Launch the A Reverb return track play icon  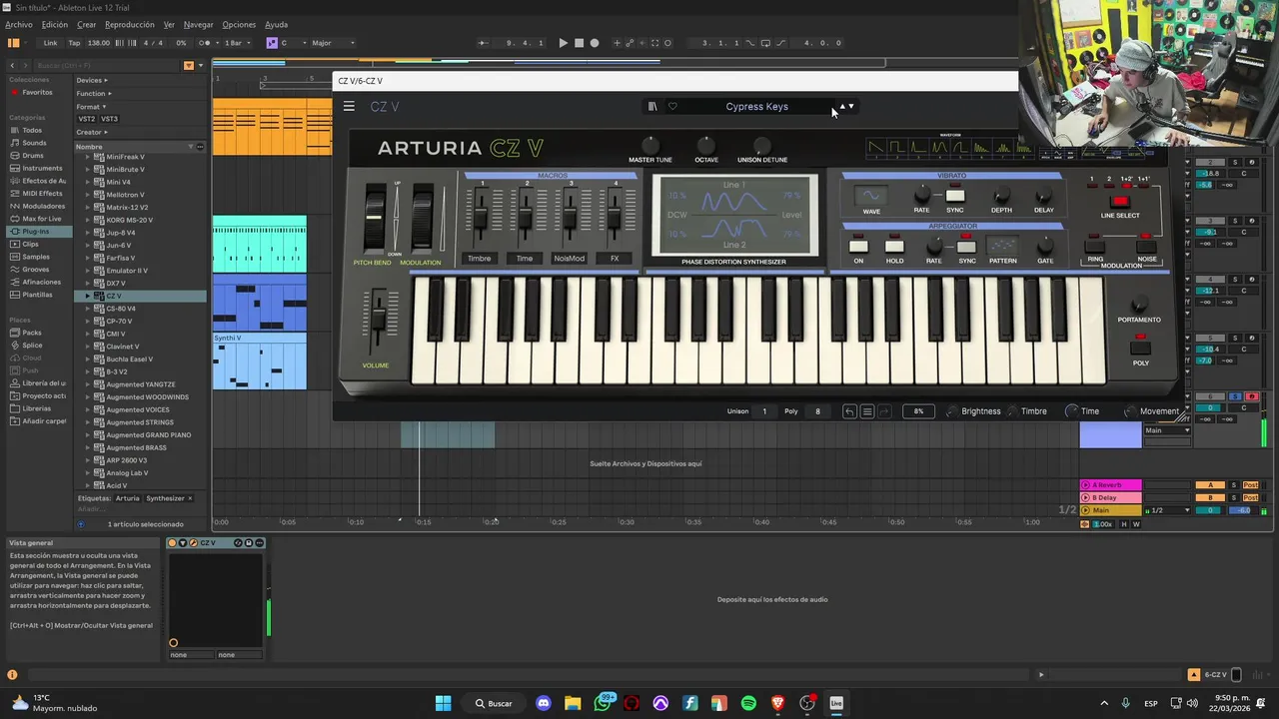(1085, 485)
